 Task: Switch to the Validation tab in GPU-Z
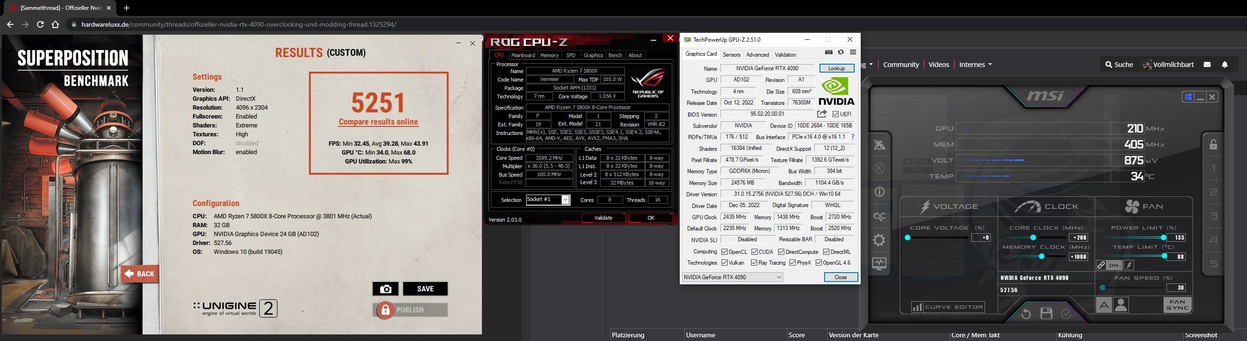pos(785,55)
